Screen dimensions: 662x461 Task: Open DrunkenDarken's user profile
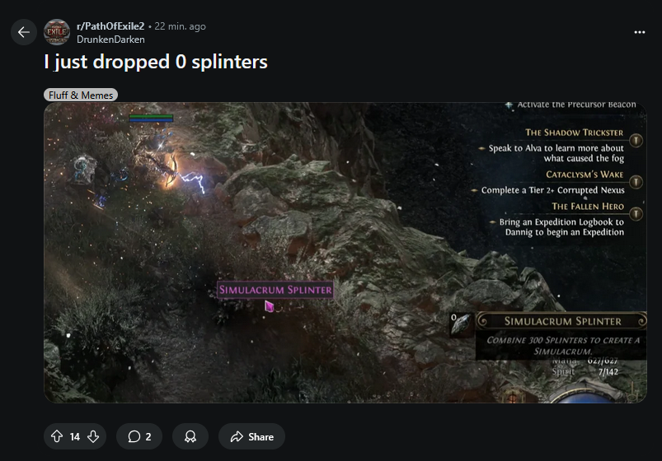[110, 40]
